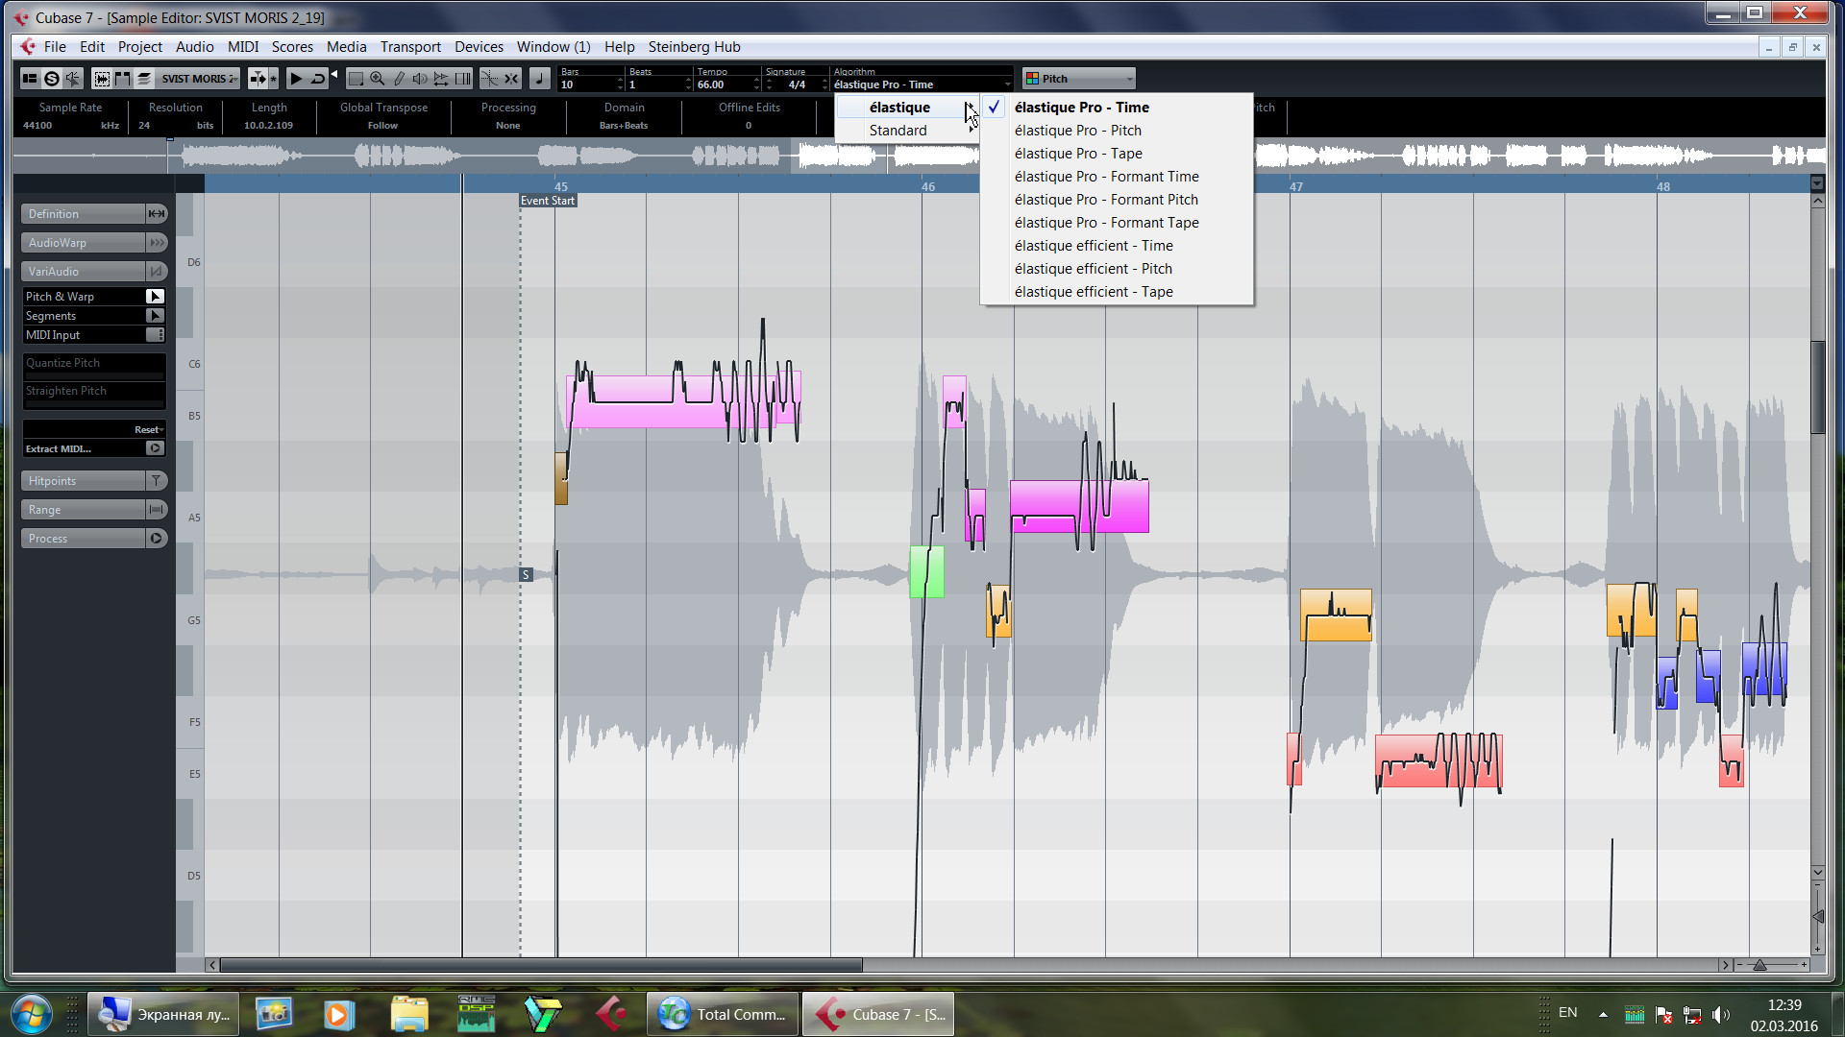This screenshot has width=1845, height=1037.
Task: Expand the Definition inspector tab
Action: tap(94, 214)
